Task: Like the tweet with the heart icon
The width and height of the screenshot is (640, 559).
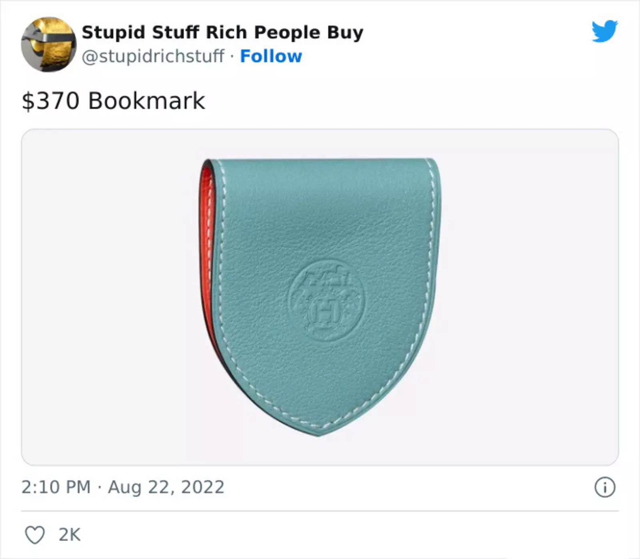Action: tap(35, 535)
